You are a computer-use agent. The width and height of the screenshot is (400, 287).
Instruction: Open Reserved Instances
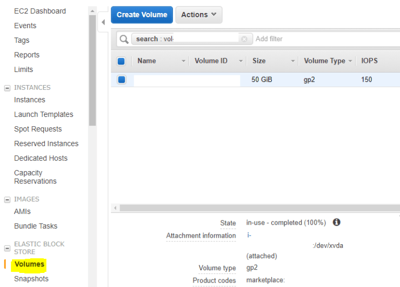[x=46, y=143]
